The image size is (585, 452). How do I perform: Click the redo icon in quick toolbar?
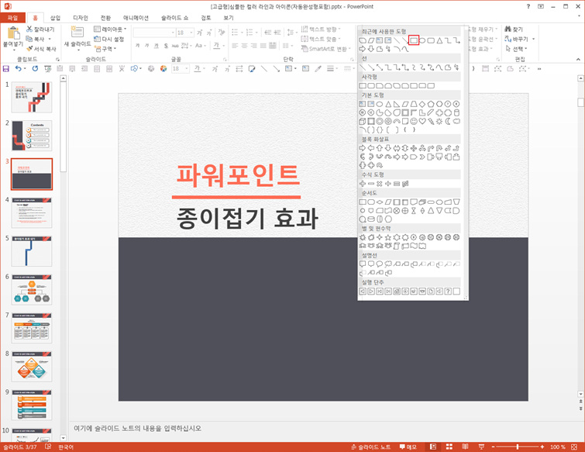pos(35,69)
